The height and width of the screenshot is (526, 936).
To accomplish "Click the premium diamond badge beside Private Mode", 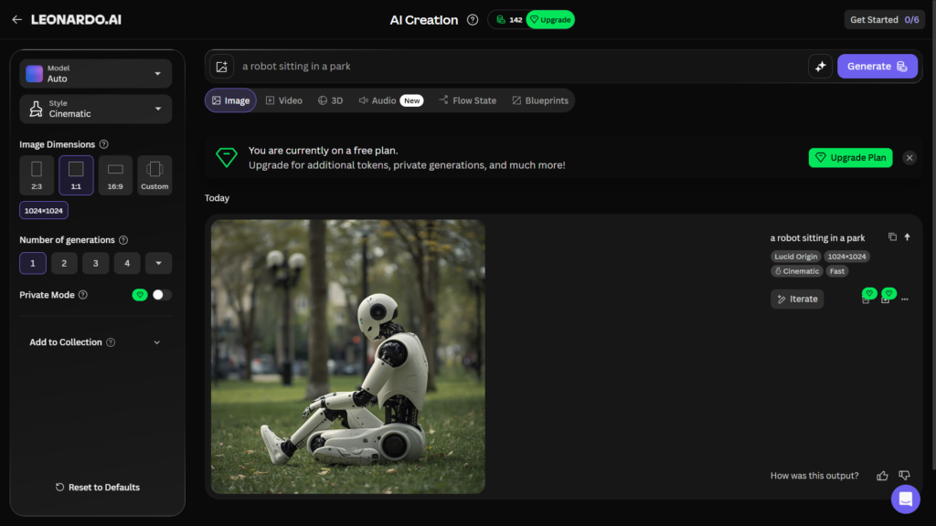I will [140, 295].
